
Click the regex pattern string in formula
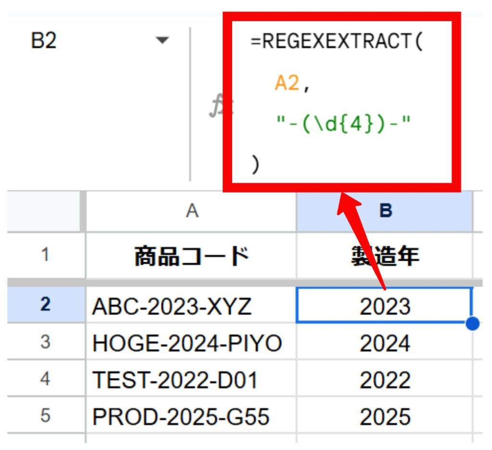tap(343, 124)
